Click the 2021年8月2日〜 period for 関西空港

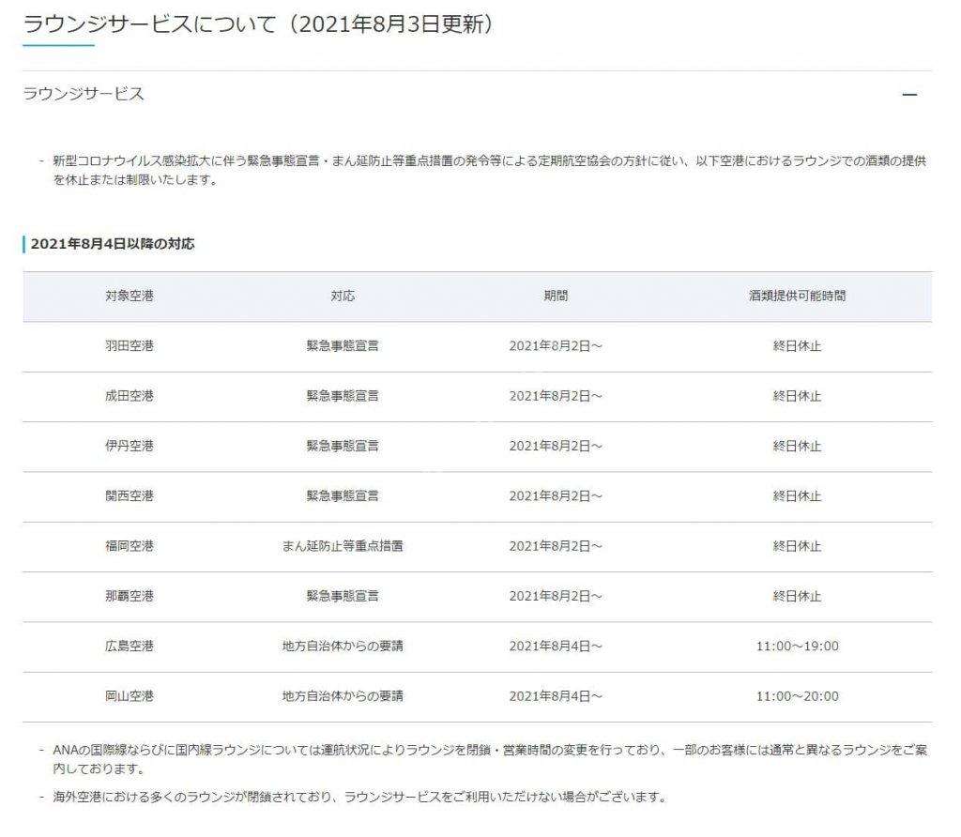coord(556,495)
